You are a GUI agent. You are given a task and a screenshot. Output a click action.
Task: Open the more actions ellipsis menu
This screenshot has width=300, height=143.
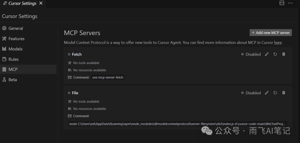pos(290,3)
